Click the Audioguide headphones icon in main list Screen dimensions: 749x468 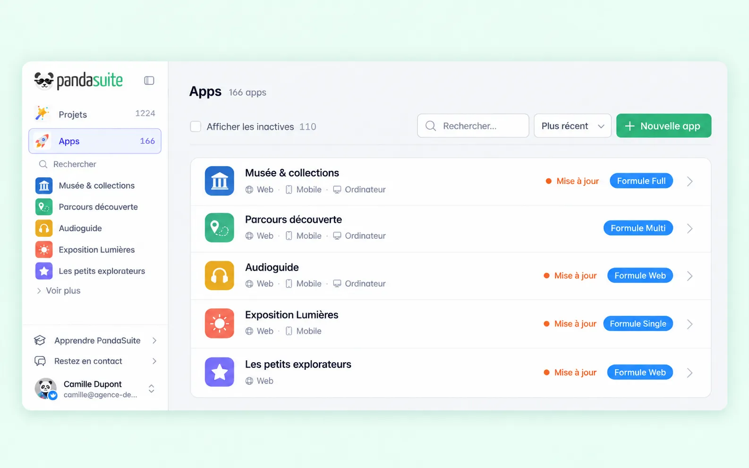click(x=220, y=276)
